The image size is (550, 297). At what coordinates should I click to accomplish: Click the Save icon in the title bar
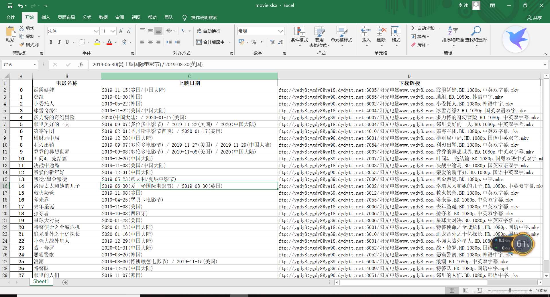pyautogui.click(x=10, y=5)
